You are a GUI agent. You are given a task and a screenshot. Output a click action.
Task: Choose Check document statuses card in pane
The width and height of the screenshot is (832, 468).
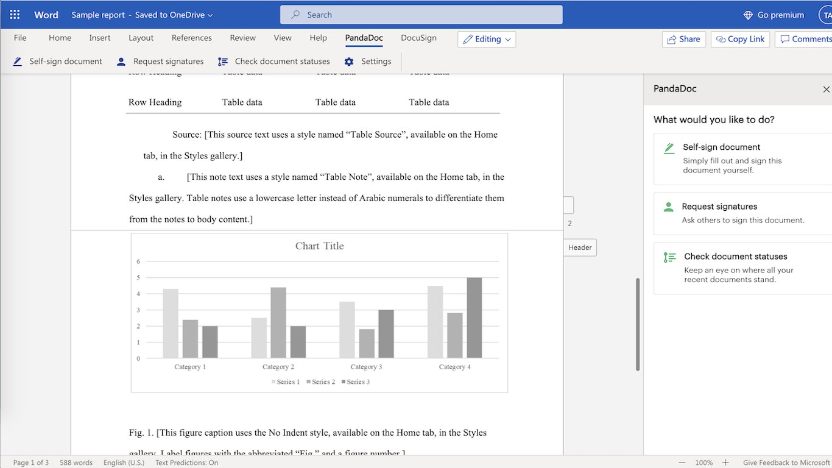click(x=742, y=268)
